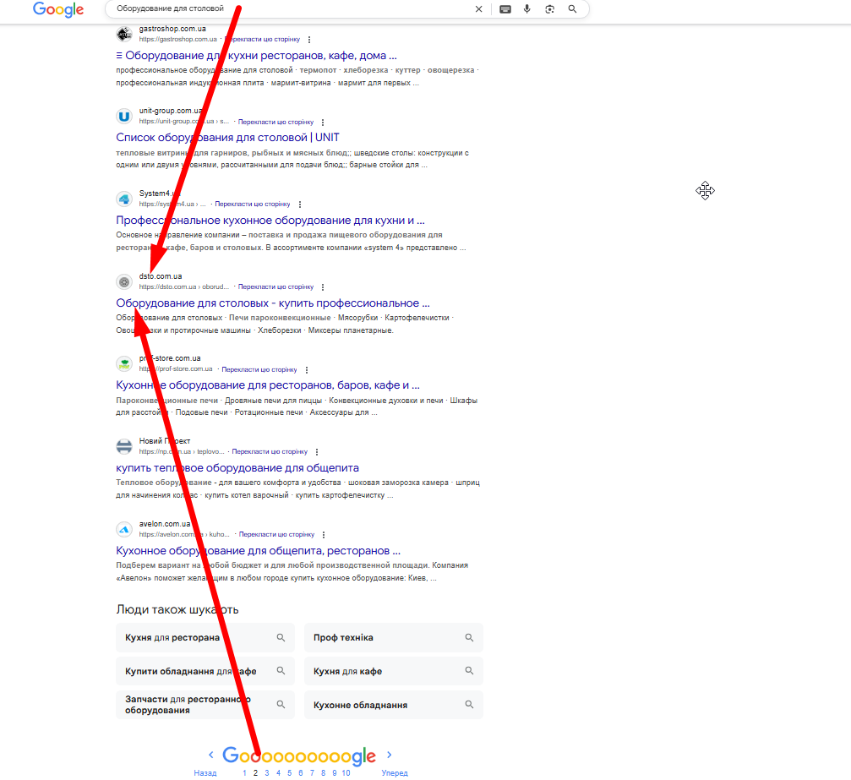Viewport: 851px width, 780px height.
Task: Select related search 'Кухонне обладнання'
Action: pos(394,705)
